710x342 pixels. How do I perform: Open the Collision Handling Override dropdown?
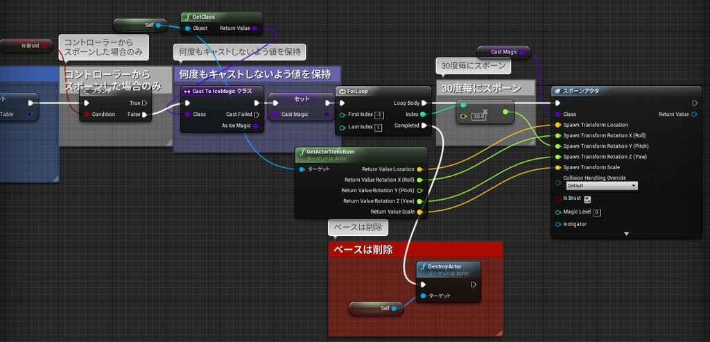(601, 186)
